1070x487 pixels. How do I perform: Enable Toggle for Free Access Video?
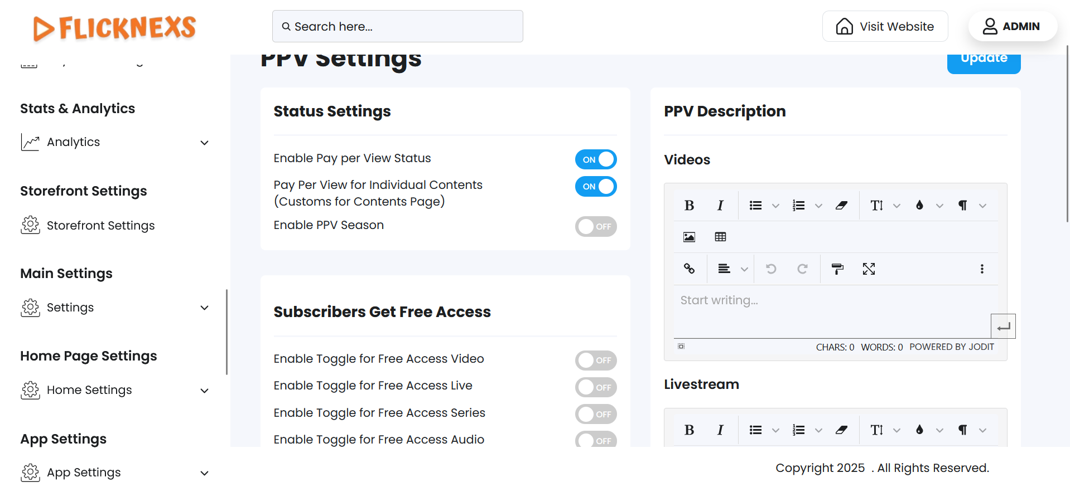(x=595, y=361)
